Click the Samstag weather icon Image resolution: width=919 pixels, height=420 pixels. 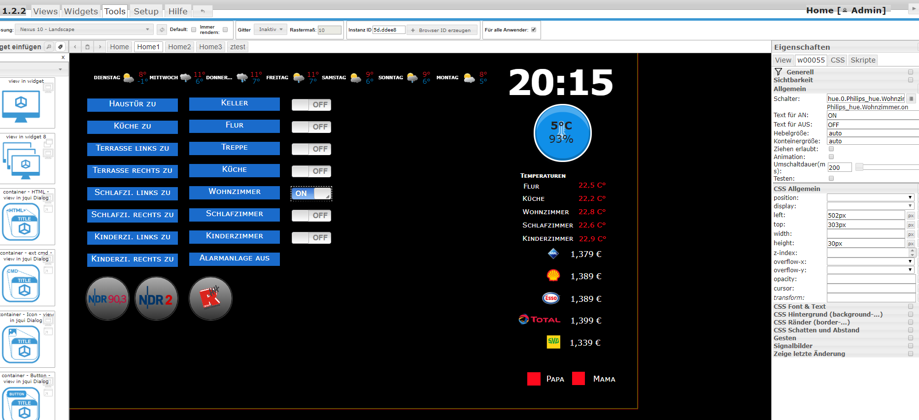(x=356, y=78)
